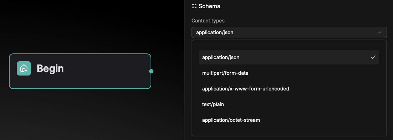This screenshot has height=140, width=393.
Task: Click the Begin node output connector dot
Action: [151, 71]
